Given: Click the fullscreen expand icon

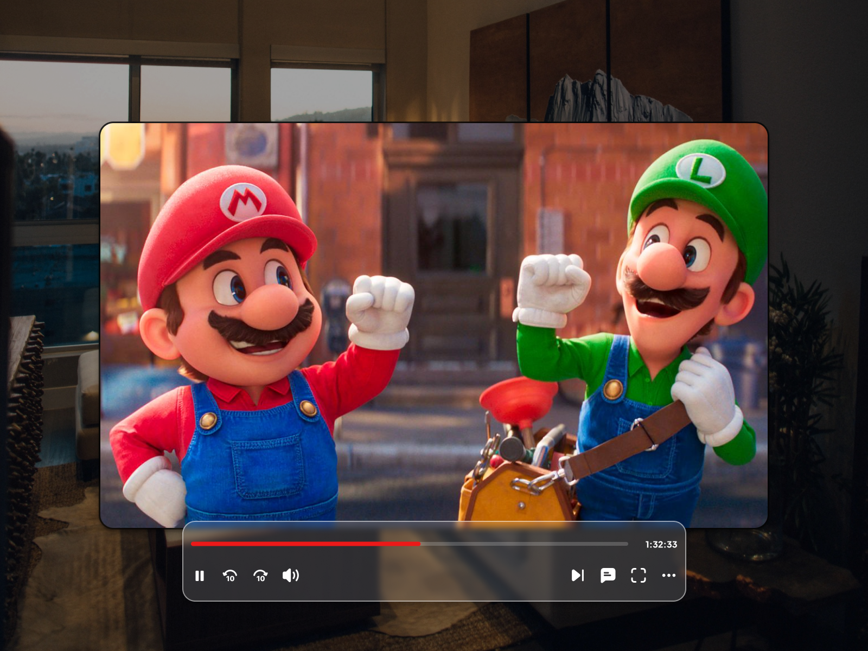Looking at the screenshot, I should point(639,576).
